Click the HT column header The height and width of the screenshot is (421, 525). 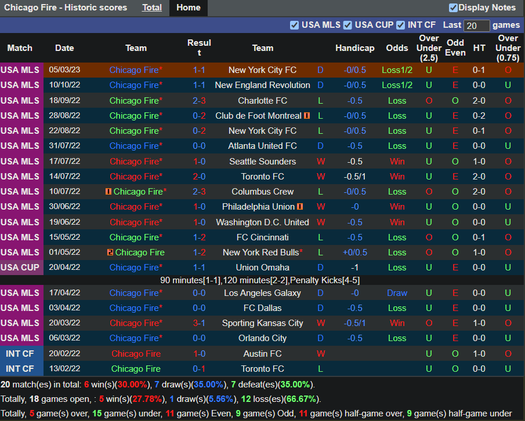479,48
